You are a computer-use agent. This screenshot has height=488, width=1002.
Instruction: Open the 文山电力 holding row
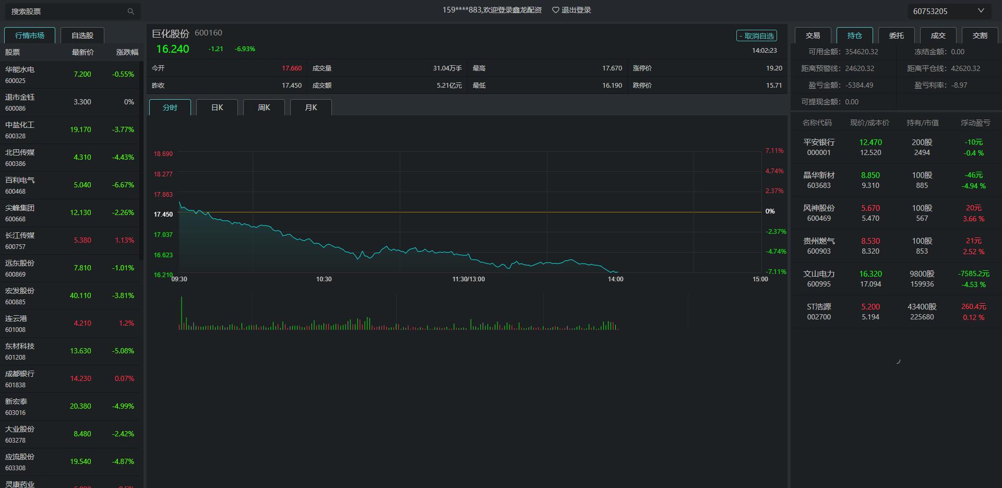[896, 279]
